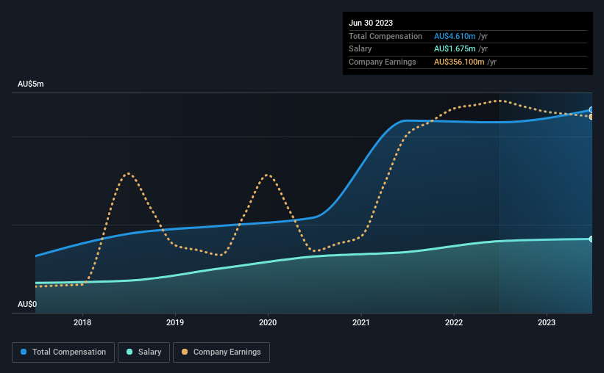The width and height of the screenshot is (604, 373).
Task: Toggle the Total Compensation legend button
Action: pyautogui.click(x=63, y=352)
